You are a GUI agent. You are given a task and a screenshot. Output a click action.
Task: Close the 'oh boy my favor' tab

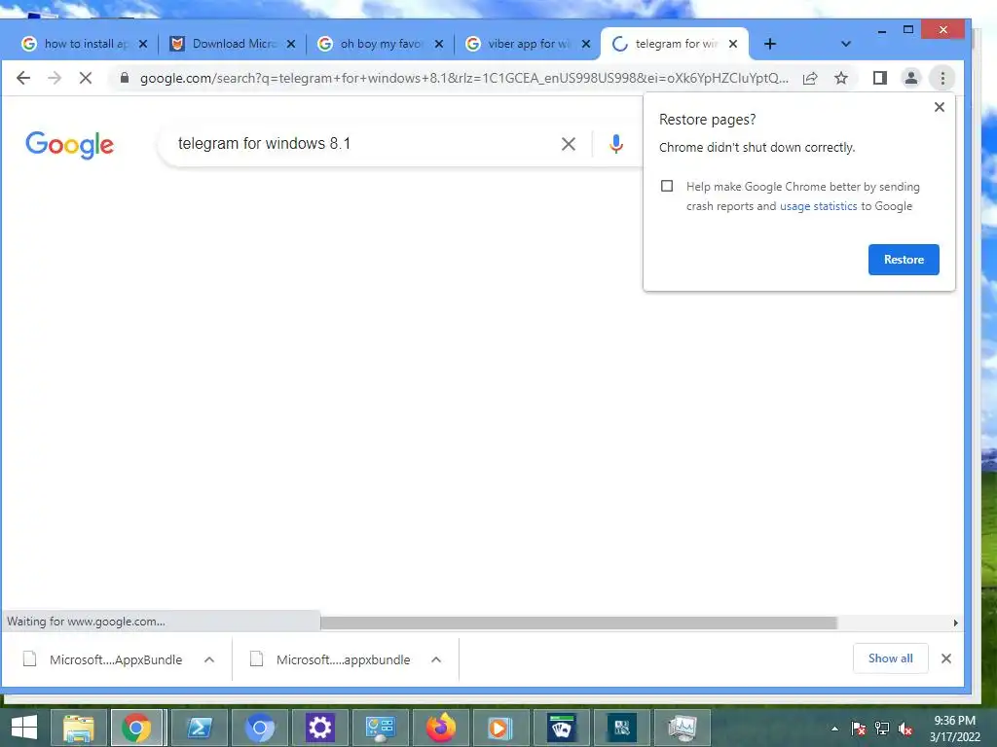(439, 44)
